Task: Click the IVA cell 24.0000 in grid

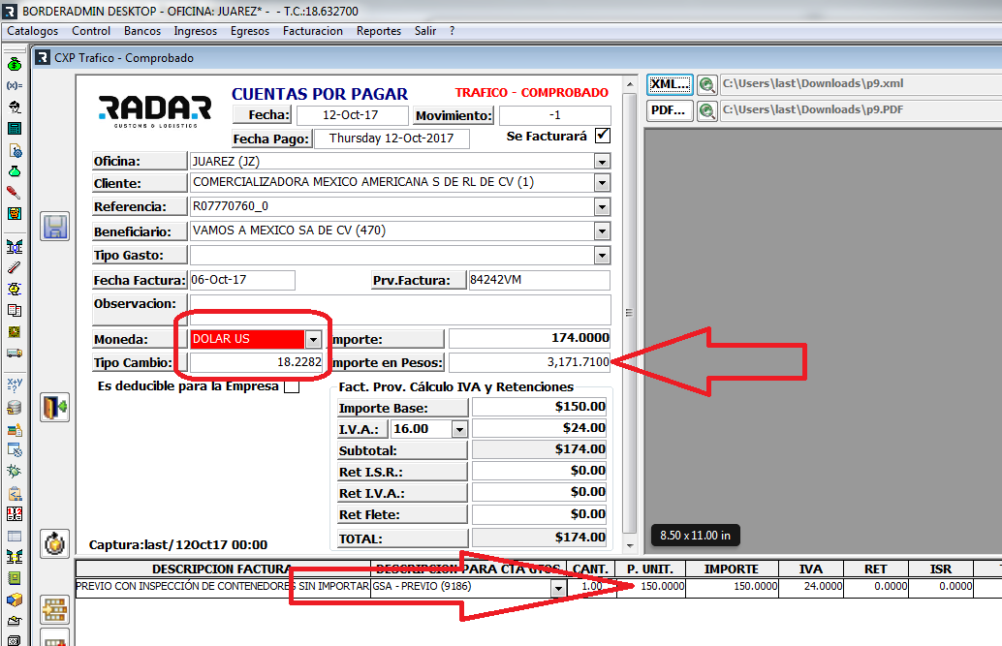Action: click(x=811, y=587)
